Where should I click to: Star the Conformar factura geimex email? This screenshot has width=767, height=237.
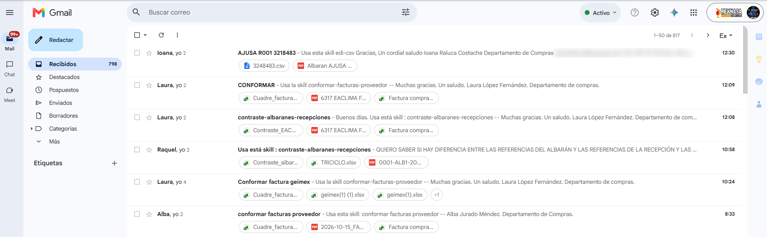149,182
